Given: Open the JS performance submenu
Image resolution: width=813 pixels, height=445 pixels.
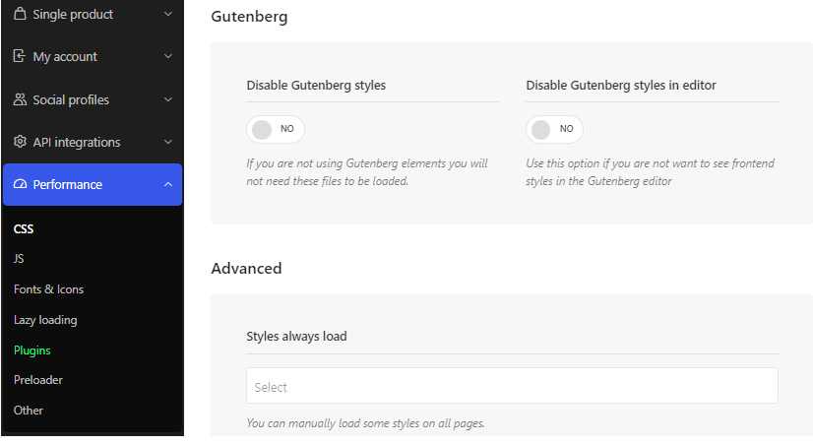Looking at the screenshot, I should [x=19, y=258].
